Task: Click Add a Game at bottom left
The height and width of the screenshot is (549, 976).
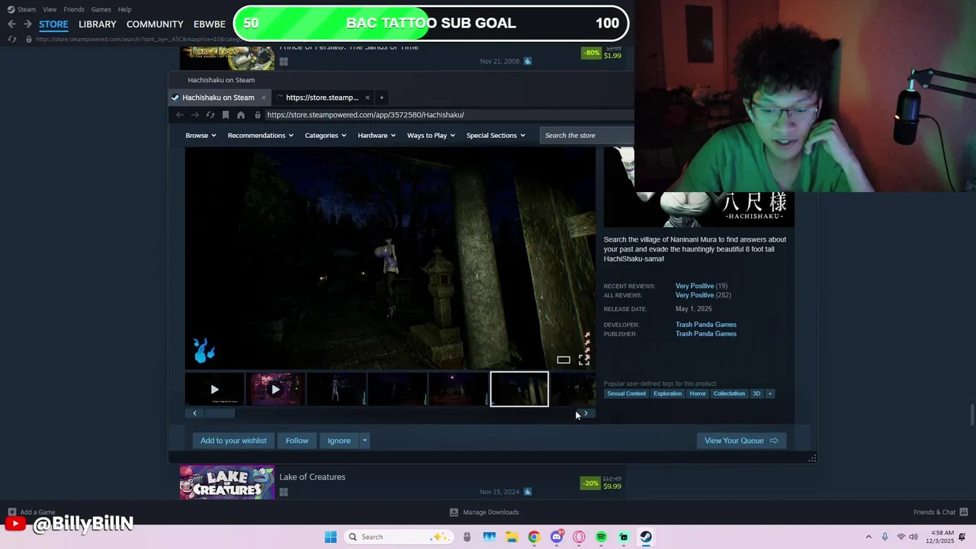Action: pyautogui.click(x=32, y=512)
